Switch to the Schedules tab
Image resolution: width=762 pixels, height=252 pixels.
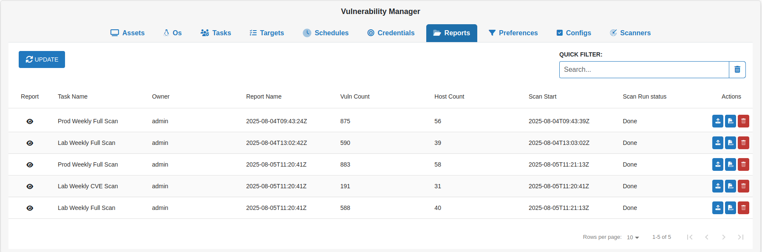[326, 33]
